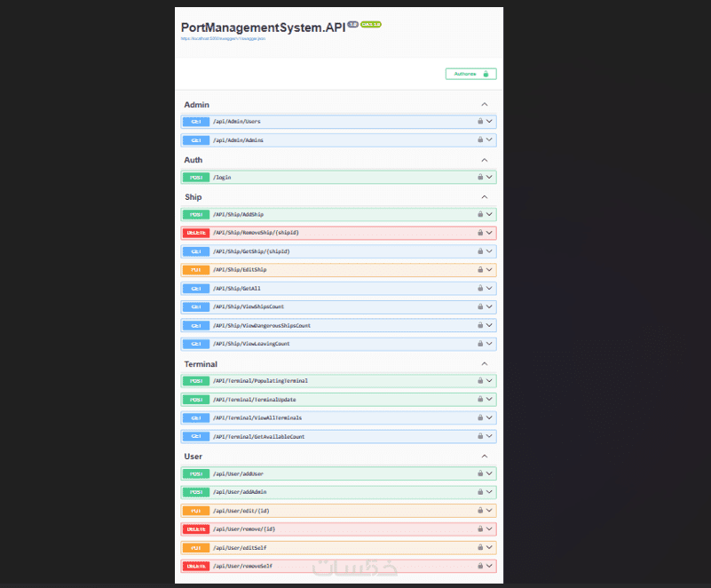Click lock icon on POST addUser row
711x588 pixels.
(480, 473)
